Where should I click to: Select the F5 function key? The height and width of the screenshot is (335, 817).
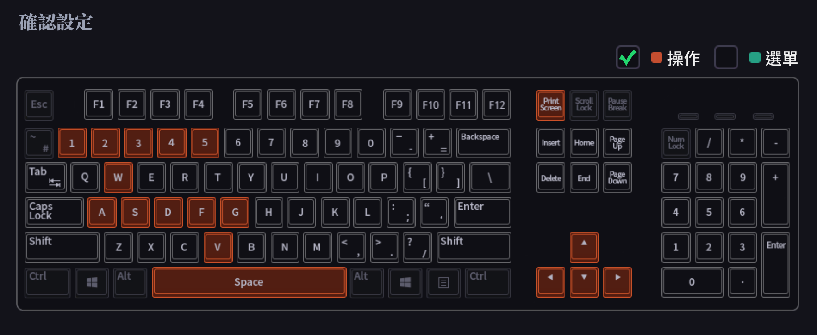click(248, 105)
